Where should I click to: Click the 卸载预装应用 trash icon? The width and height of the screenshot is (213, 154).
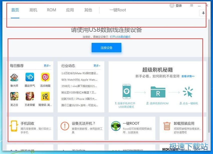[167, 126]
